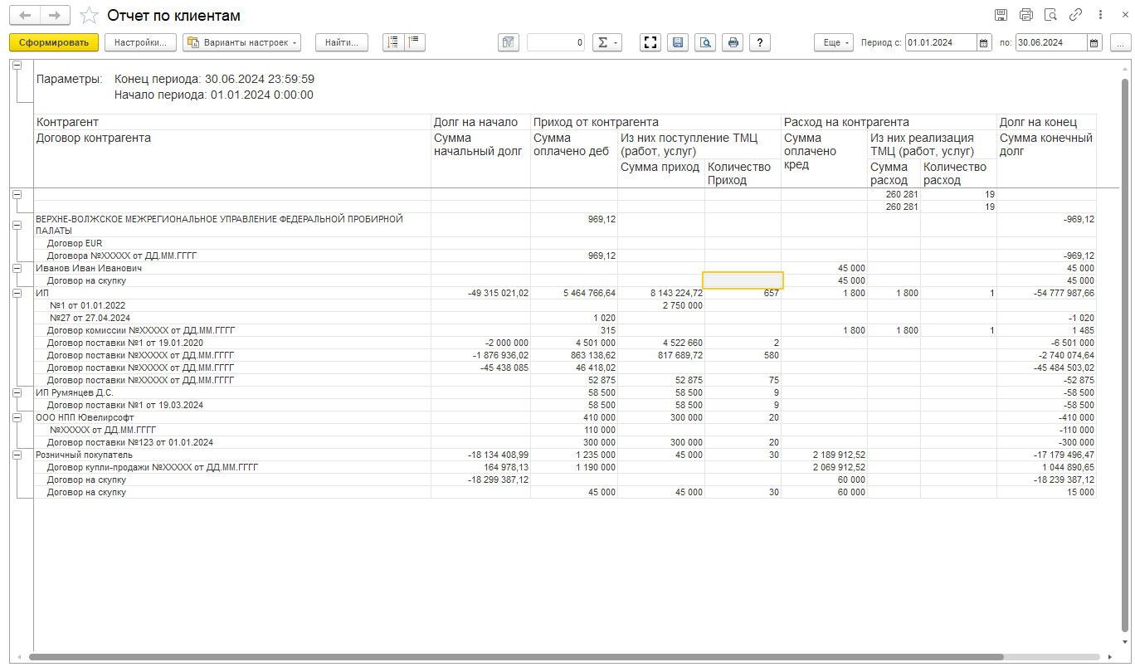Select Договор комиссии №XXXXX row
The image size is (1135, 667).
pos(564,330)
